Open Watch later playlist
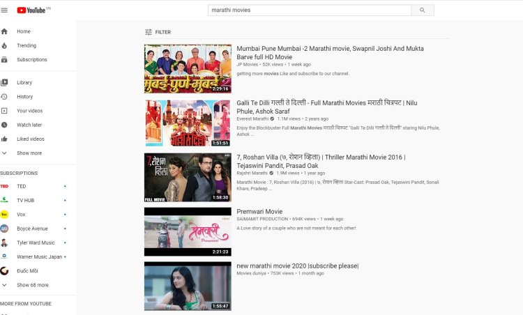This screenshot has height=315, width=523. 29,125
